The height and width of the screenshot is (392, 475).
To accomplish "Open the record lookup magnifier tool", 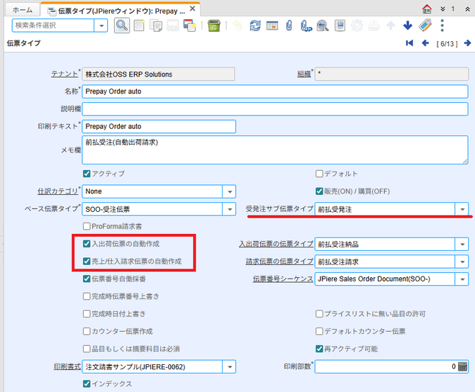I will click(x=122, y=26).
